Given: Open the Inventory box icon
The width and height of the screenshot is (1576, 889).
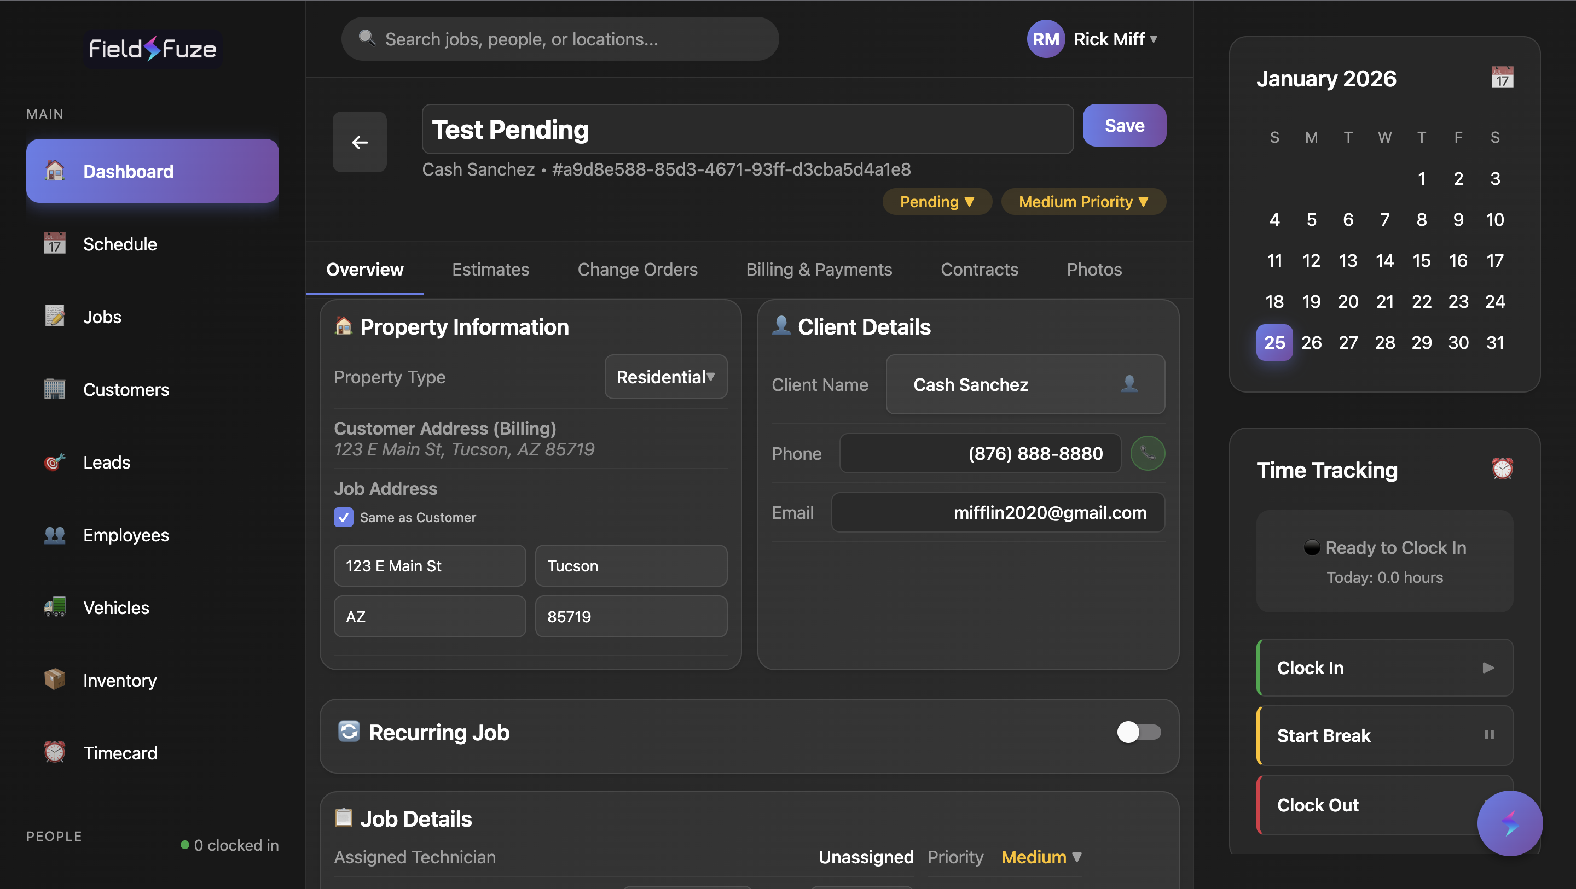Looking at the screenshot, I should (55, 679).
